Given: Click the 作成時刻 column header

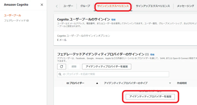Looking at the screenshot, I should pos(182,83).
